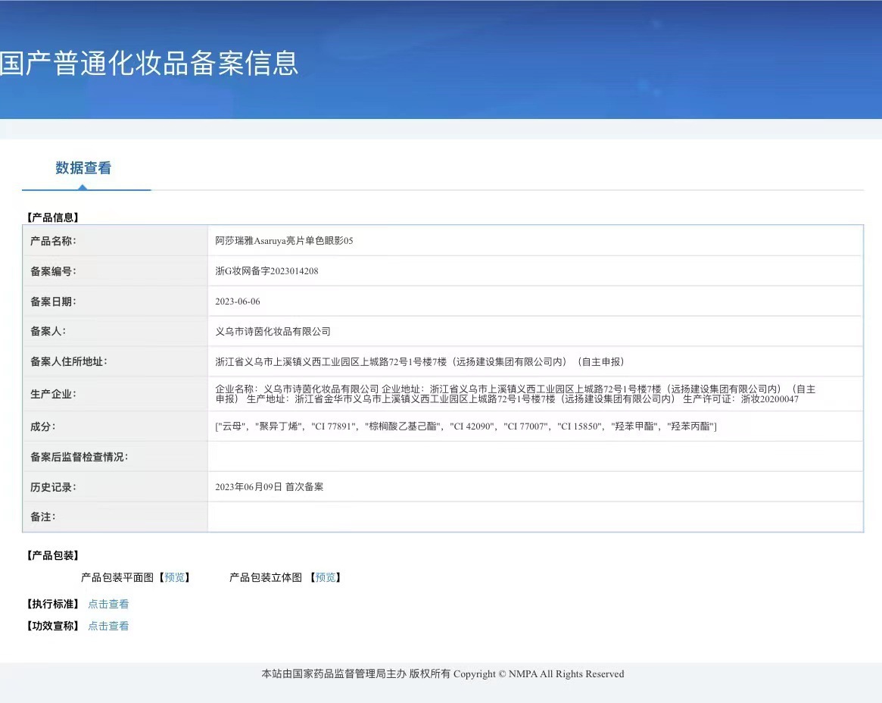Preview the 产品包装平面图 image
Screen dimensions: 882x703
[174, 577]
